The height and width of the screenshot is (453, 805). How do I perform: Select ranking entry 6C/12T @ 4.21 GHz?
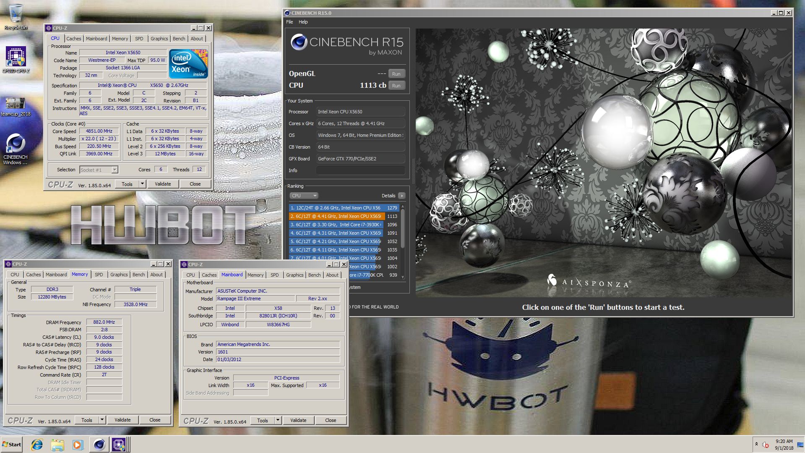[x=344, y=241]
